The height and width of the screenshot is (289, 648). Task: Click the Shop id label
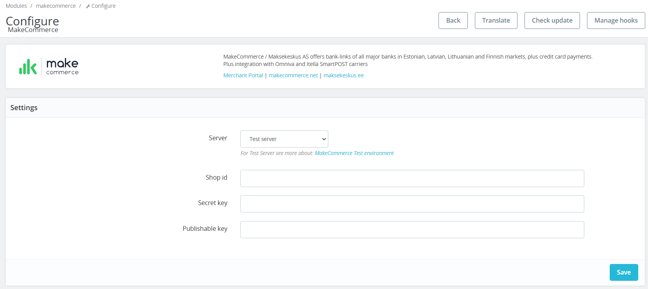[x=217, y=177]
